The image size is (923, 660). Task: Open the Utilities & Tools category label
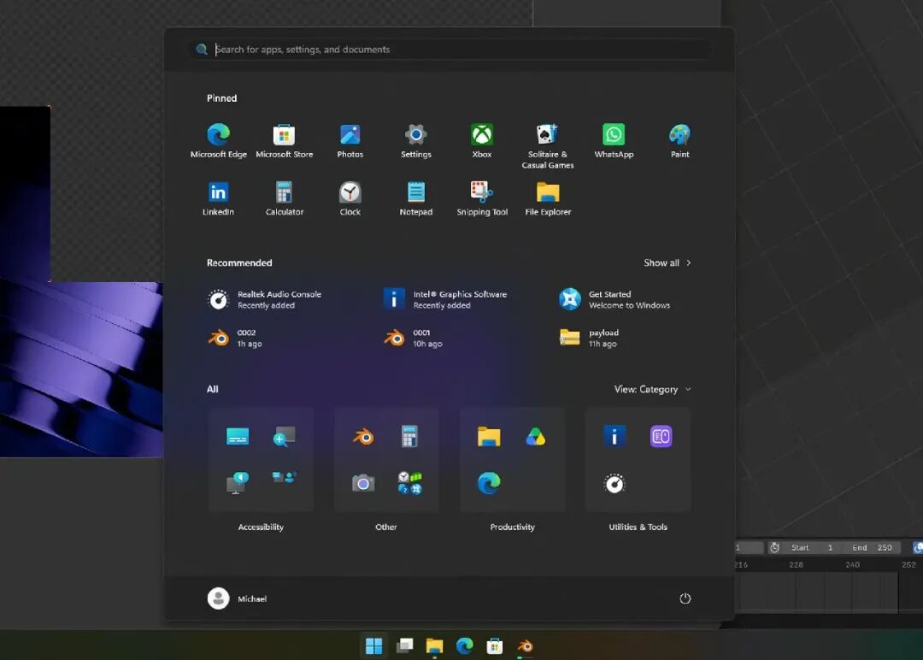click(638, 527)
